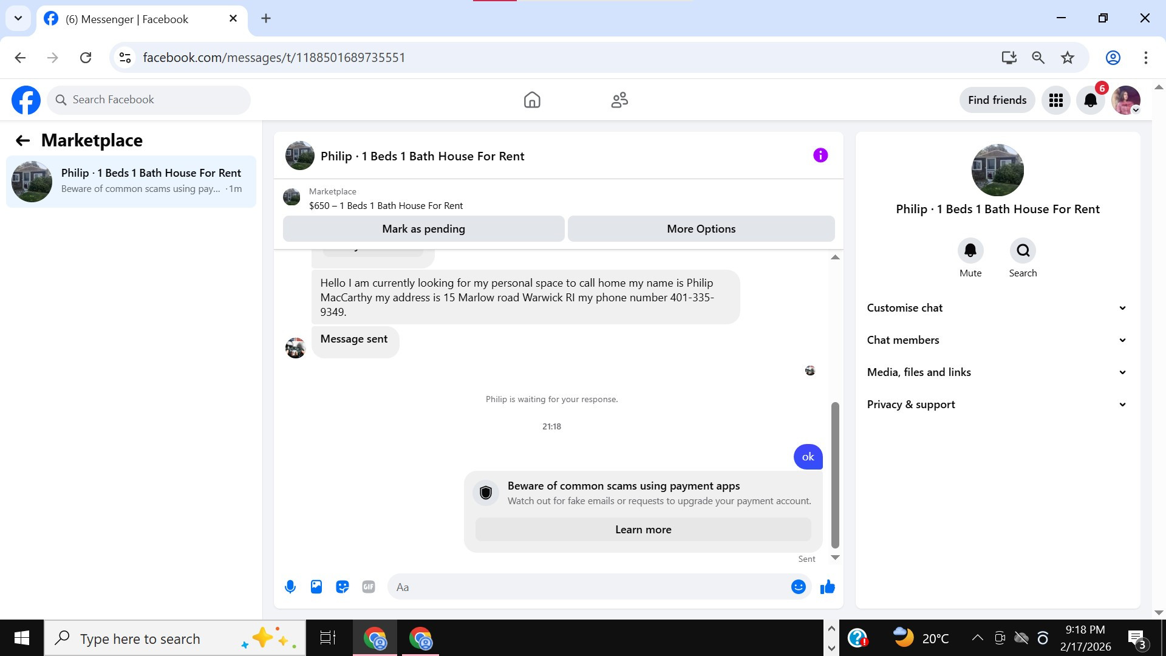Go to Facebook Home tab

click(532, 100)
